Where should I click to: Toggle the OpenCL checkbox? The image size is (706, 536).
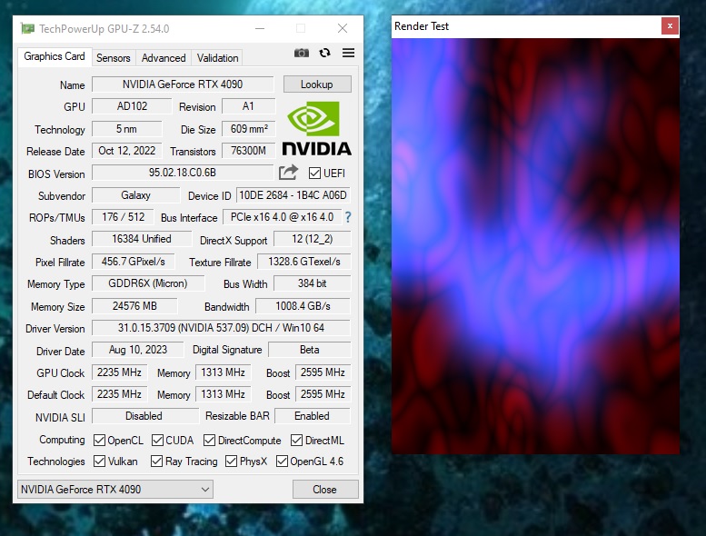(x=99, y=440)
